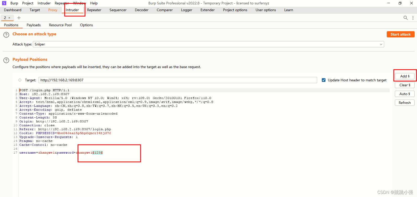Click the Add § button
The width and height of the screenshot is (417, 197).
405,76
